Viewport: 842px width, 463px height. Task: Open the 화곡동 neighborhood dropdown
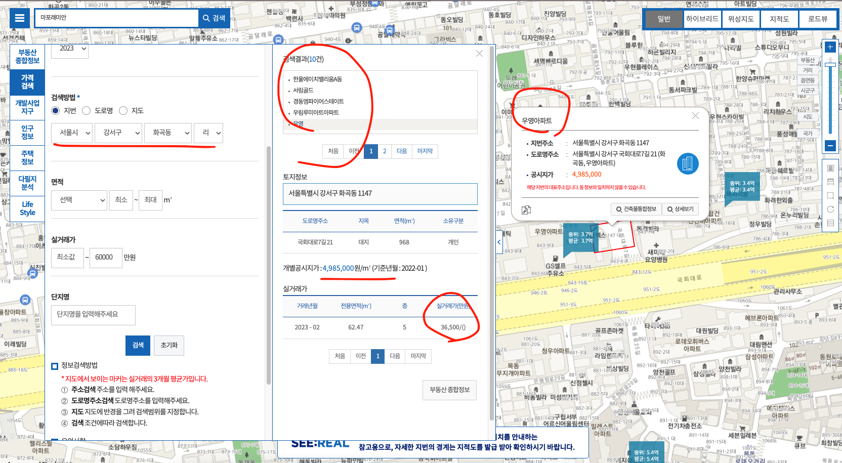[x=168, y=133]
